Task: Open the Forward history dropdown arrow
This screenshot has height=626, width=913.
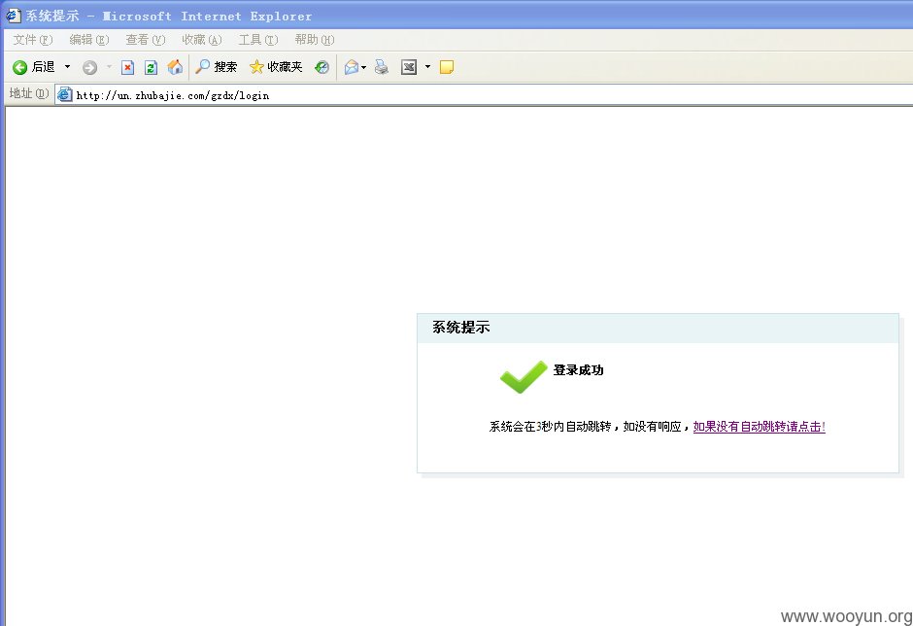Action: pos(109,67)
